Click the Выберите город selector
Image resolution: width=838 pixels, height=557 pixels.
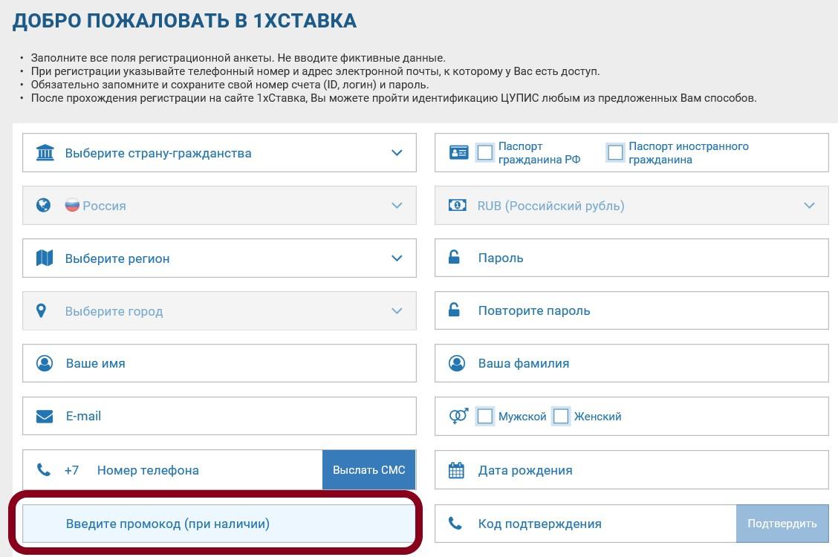[220, 310]
